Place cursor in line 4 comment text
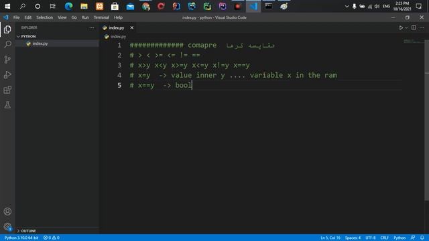The image size is (429, 241). pyautogui.click(x=233, y=75)
